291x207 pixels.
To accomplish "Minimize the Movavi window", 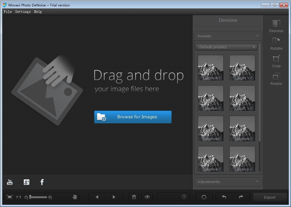I will pyautogui.click(x=265, y=5).
